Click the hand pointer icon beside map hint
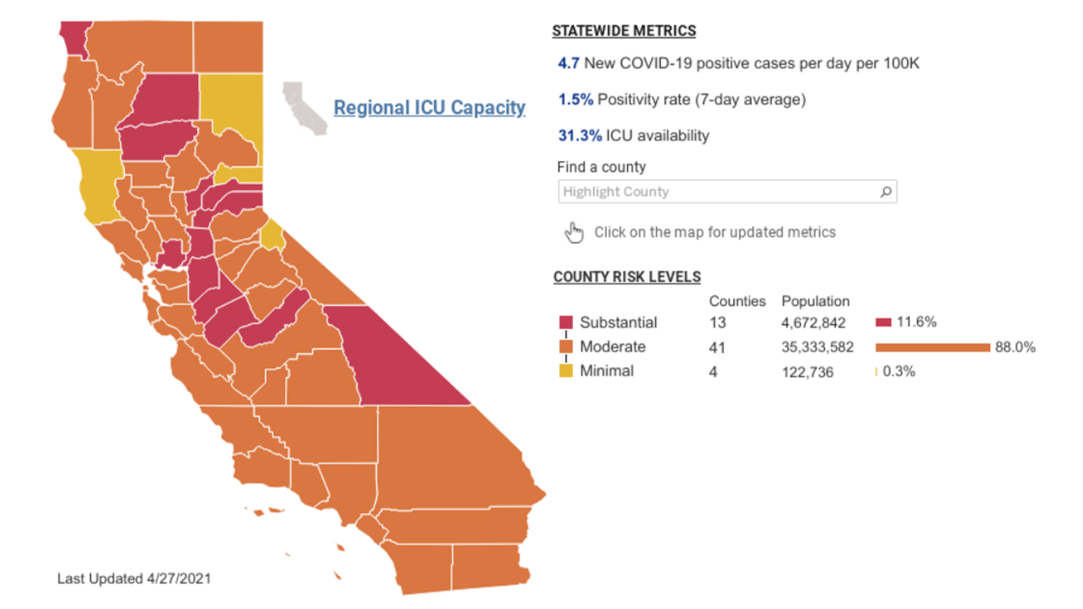 click(x=574, y=233)
